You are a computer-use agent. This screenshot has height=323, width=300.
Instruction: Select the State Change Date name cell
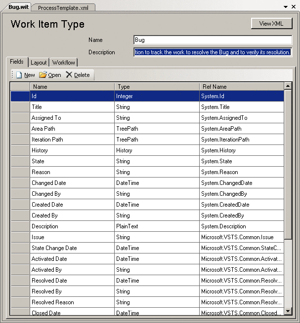pyautogui.click(x=72, y=248)
